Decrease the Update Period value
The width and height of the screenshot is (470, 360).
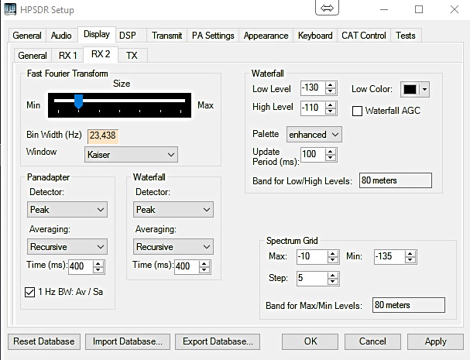[x=331, y=158]
